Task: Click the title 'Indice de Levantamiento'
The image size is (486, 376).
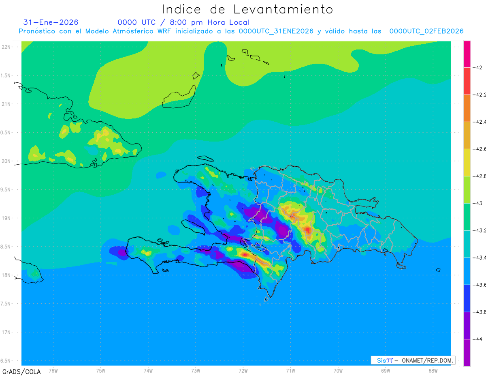Action: pyautogui.click(x=247, y=9)
